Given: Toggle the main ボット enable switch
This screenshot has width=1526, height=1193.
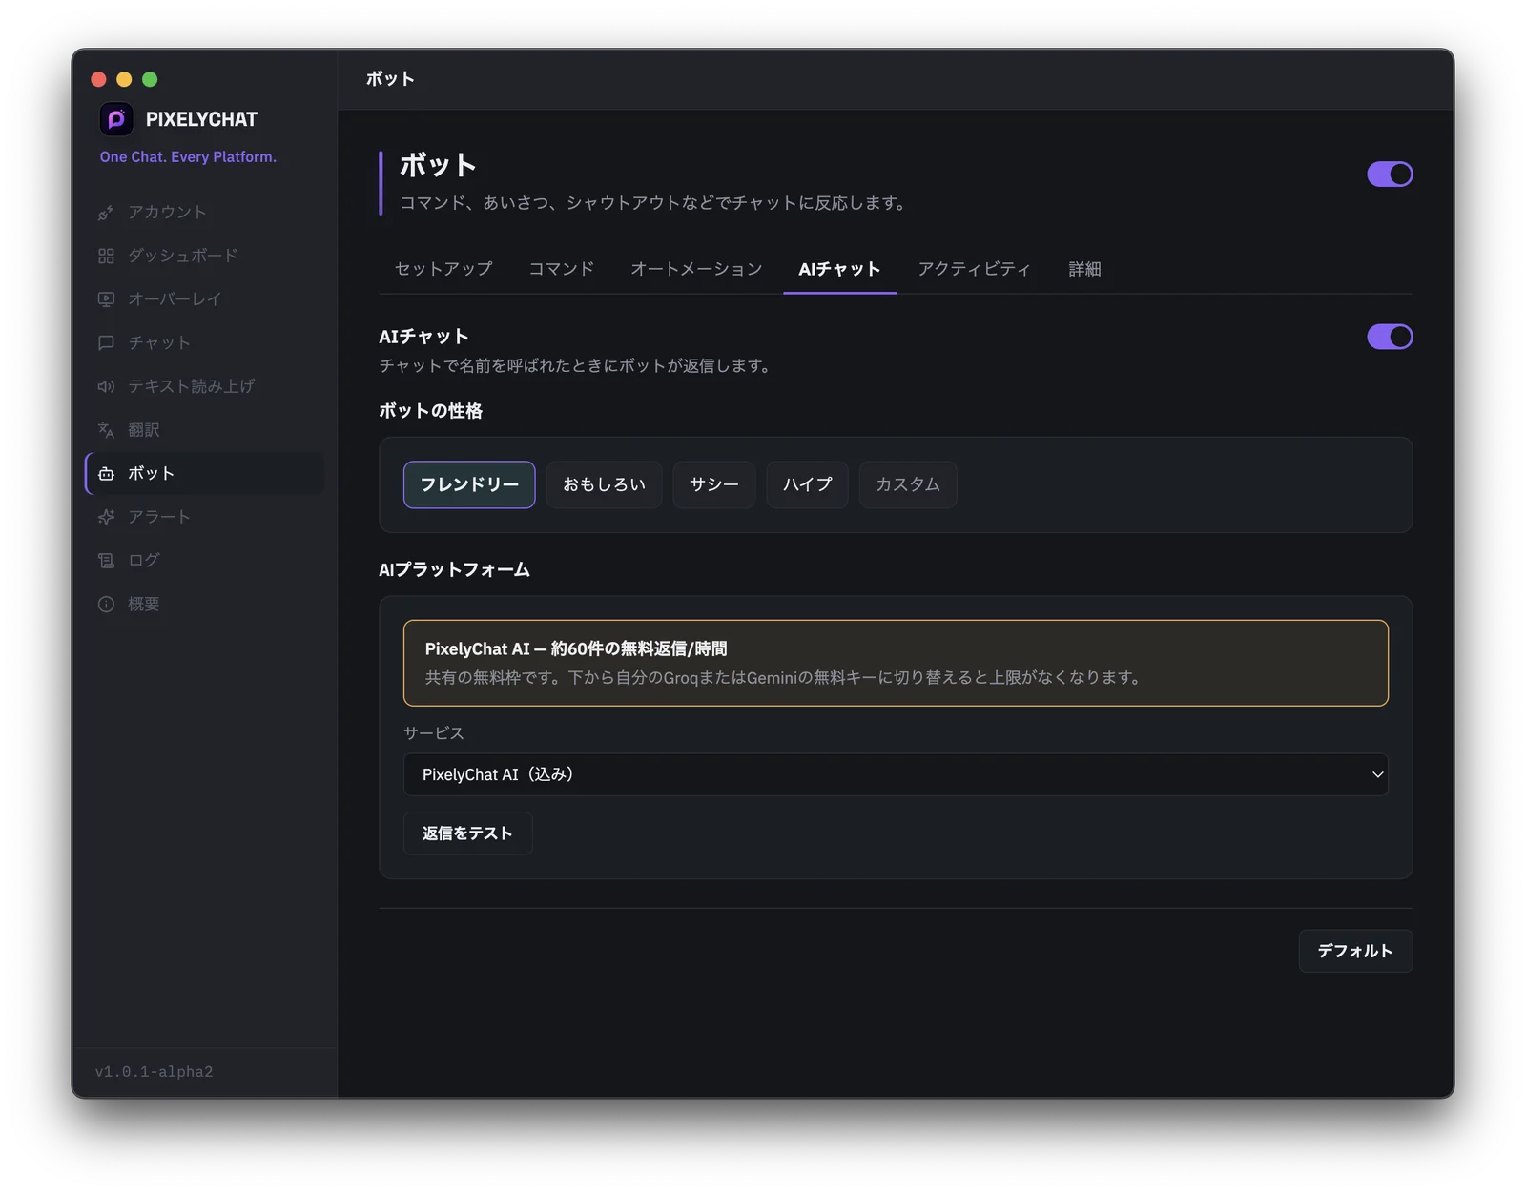Looking at the screenshot, I should pos(1390,175).
